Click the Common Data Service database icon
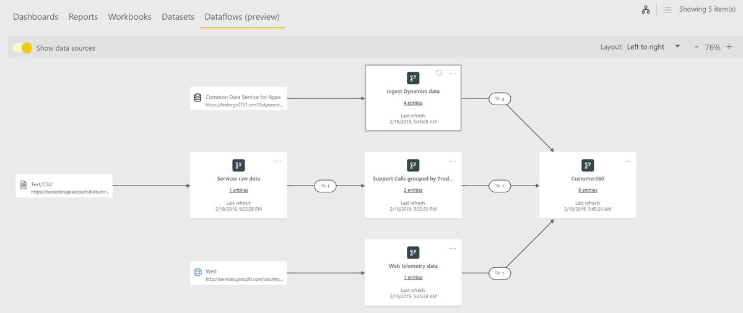 [198, 97]
